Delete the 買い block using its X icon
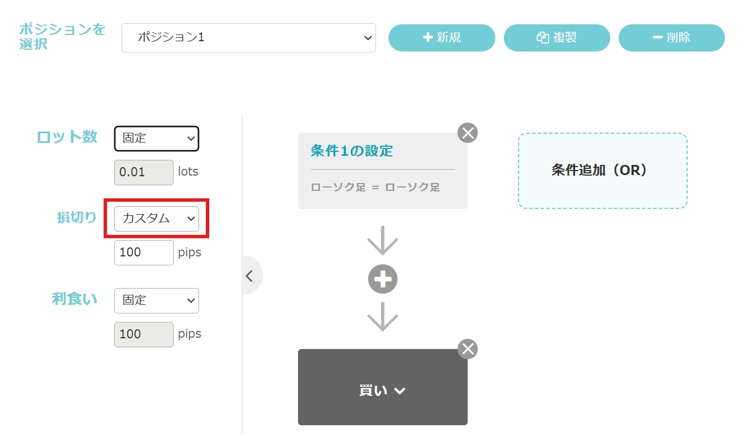Screen dimensions: 747x436 tap(468, 349)
